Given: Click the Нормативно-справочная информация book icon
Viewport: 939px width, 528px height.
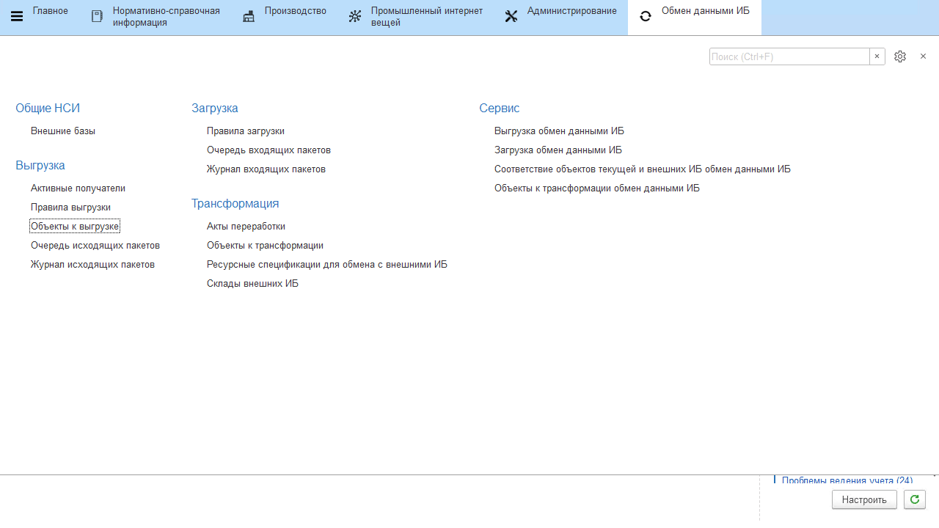Looking at the screenshot, I should [97, 16].
